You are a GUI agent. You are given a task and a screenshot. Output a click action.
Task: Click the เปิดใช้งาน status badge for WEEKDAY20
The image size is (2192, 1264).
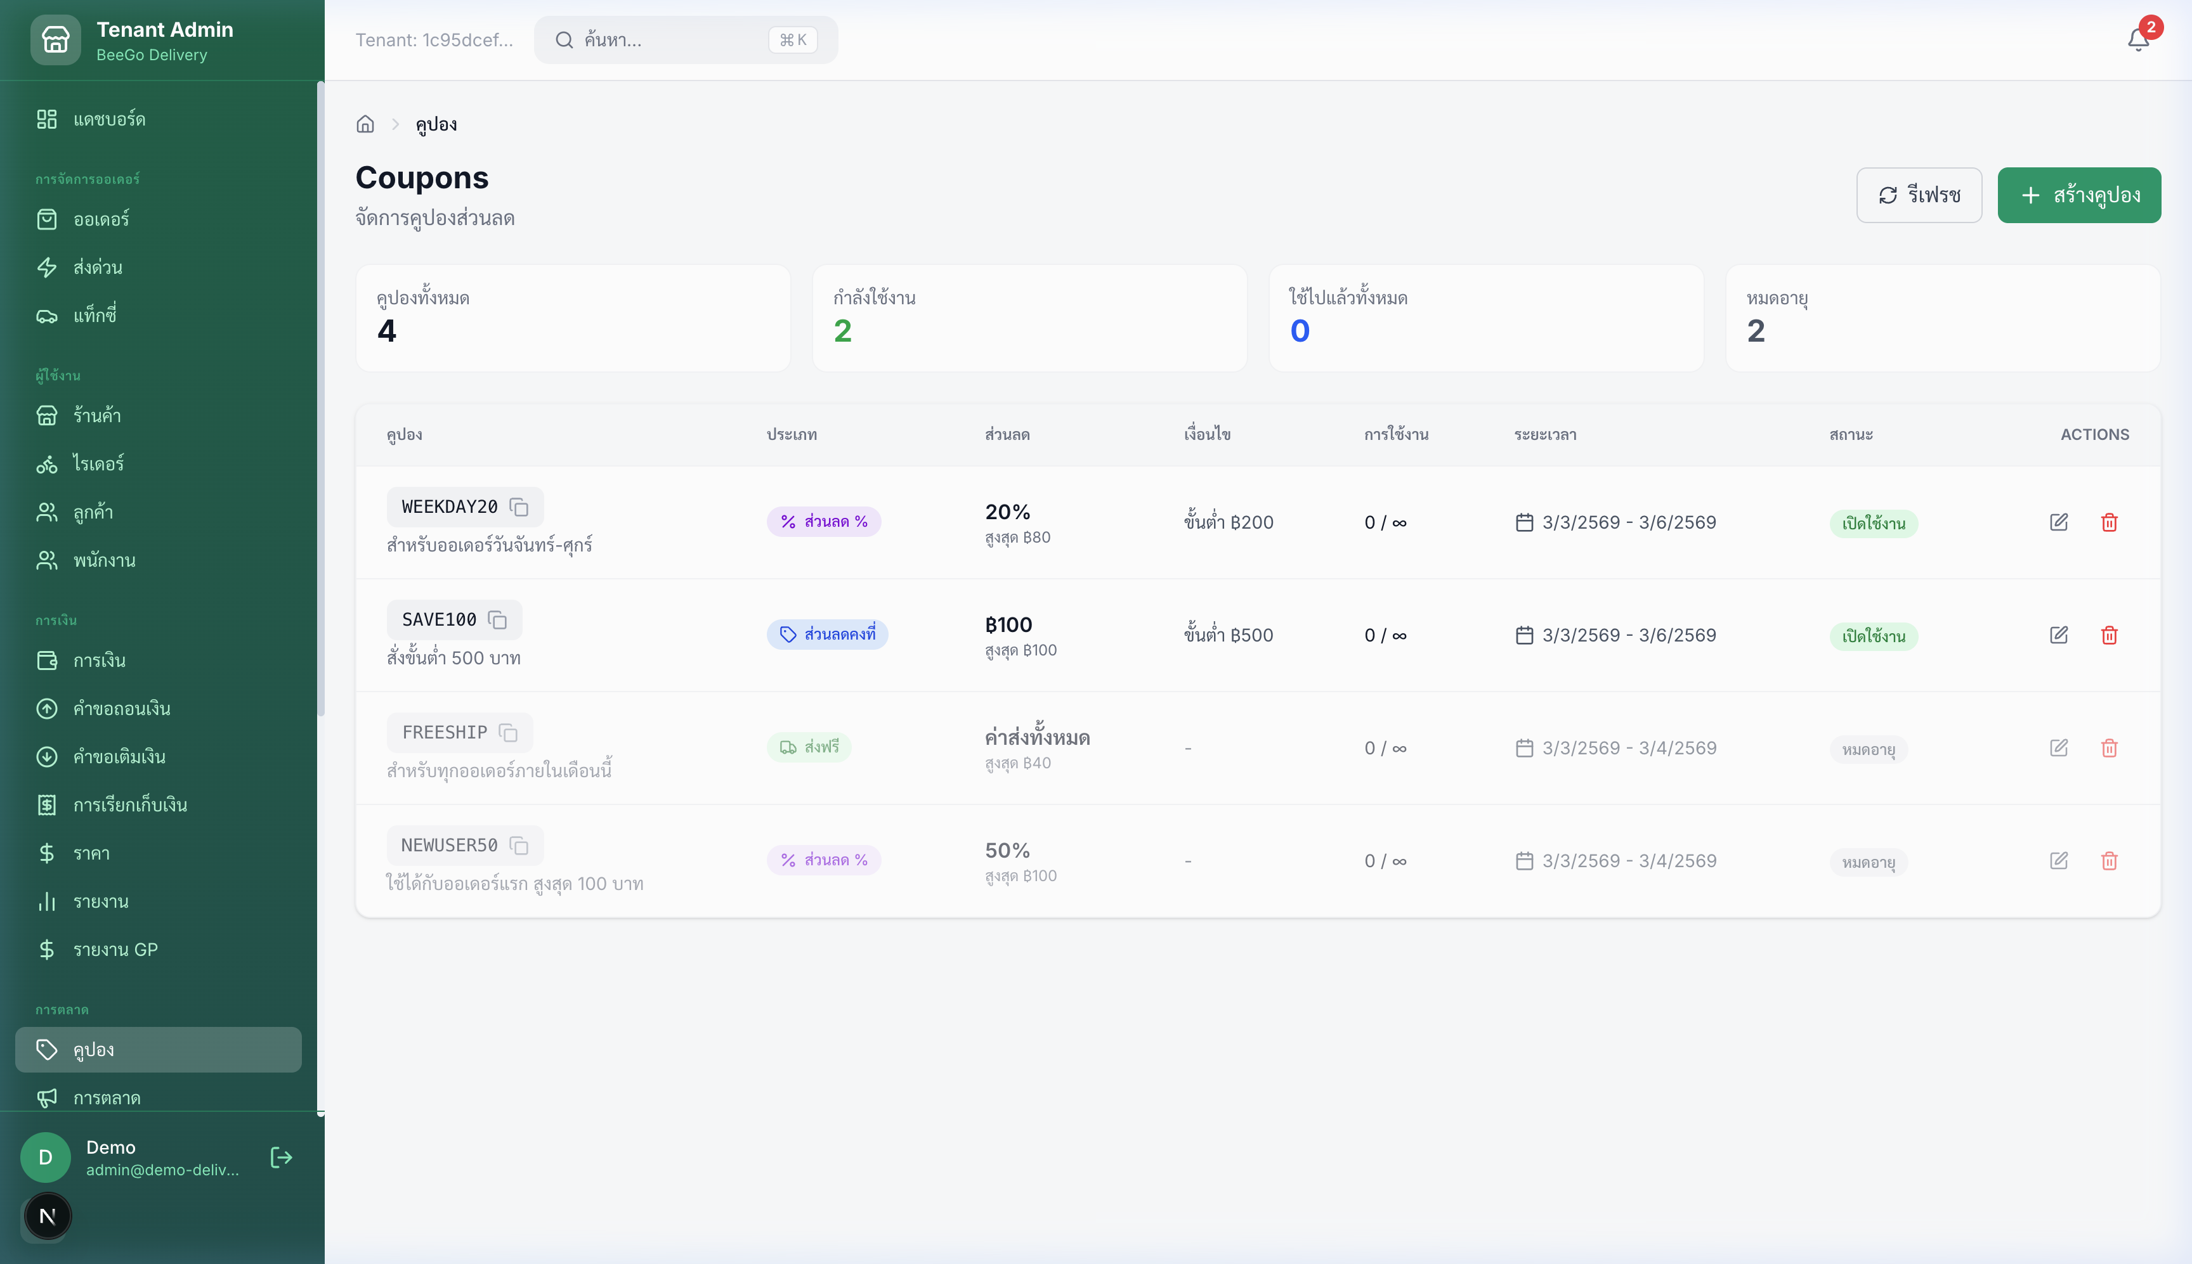pyautogui.click(x=1873, y=524)
